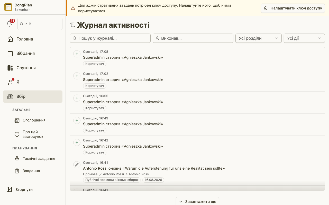Click the plus icon of the 16:42 entry
This screenshot has height=205, width=329.
(x=77, y=142)
